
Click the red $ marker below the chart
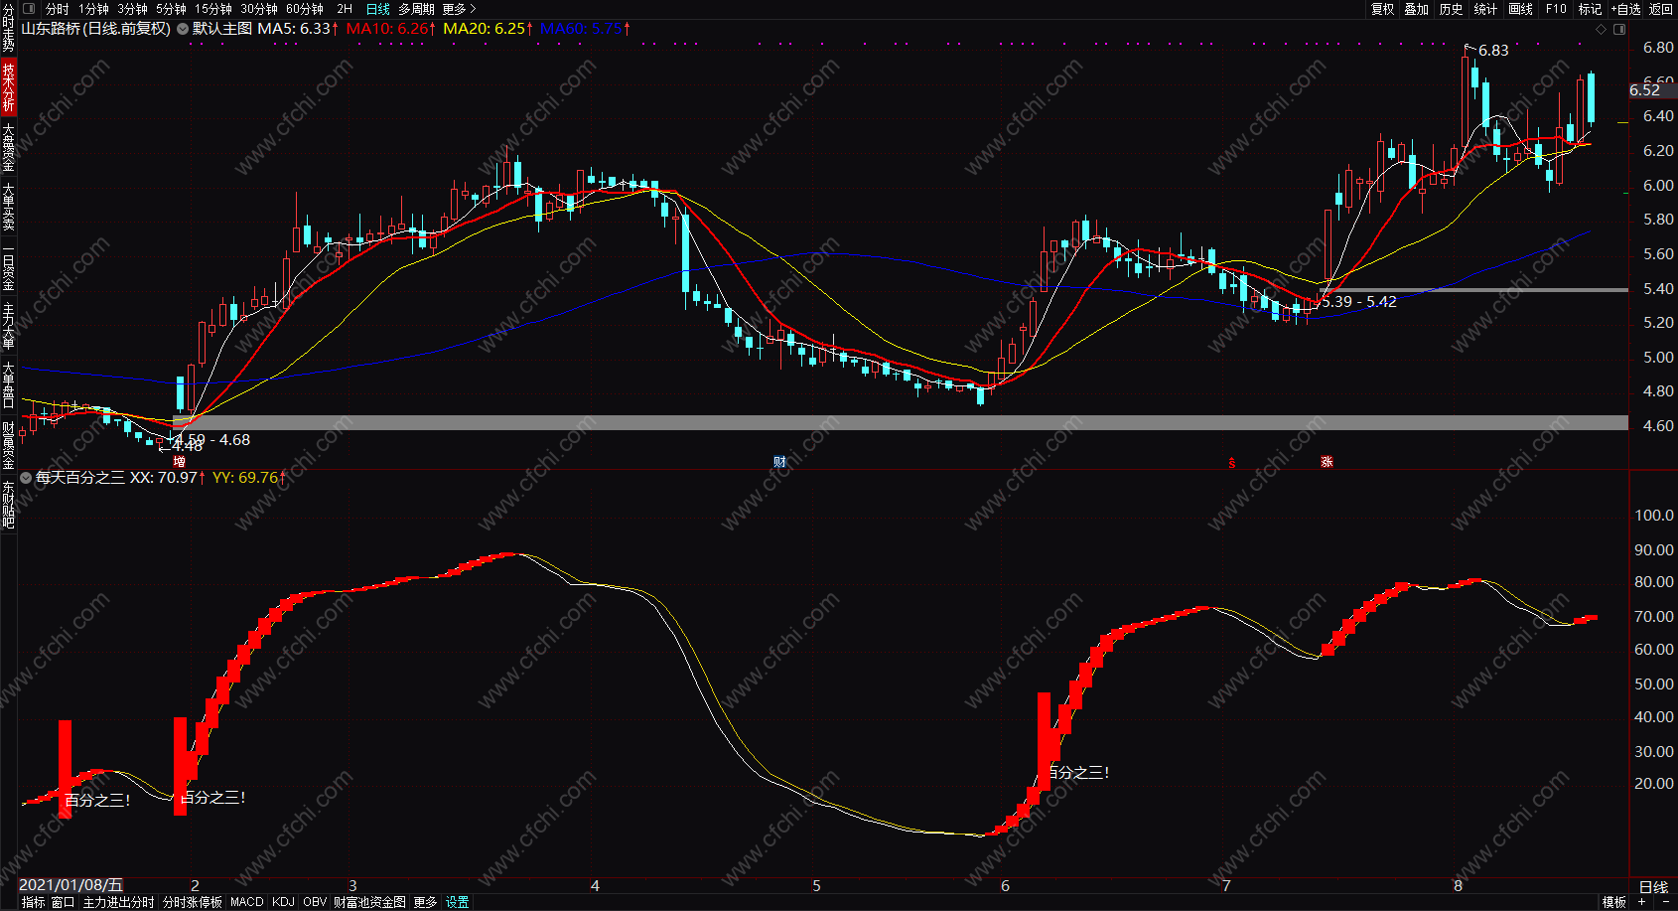(1232, 463)
